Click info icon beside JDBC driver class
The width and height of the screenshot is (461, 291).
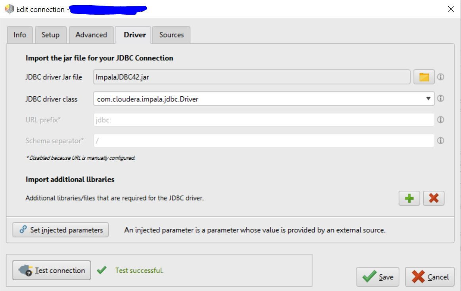point(440,98)
